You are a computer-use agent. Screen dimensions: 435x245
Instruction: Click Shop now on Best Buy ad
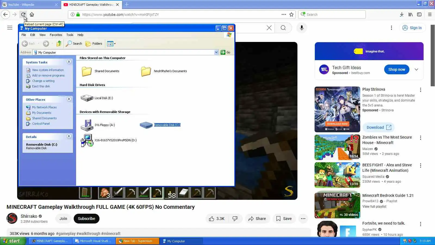coord(397,69)
